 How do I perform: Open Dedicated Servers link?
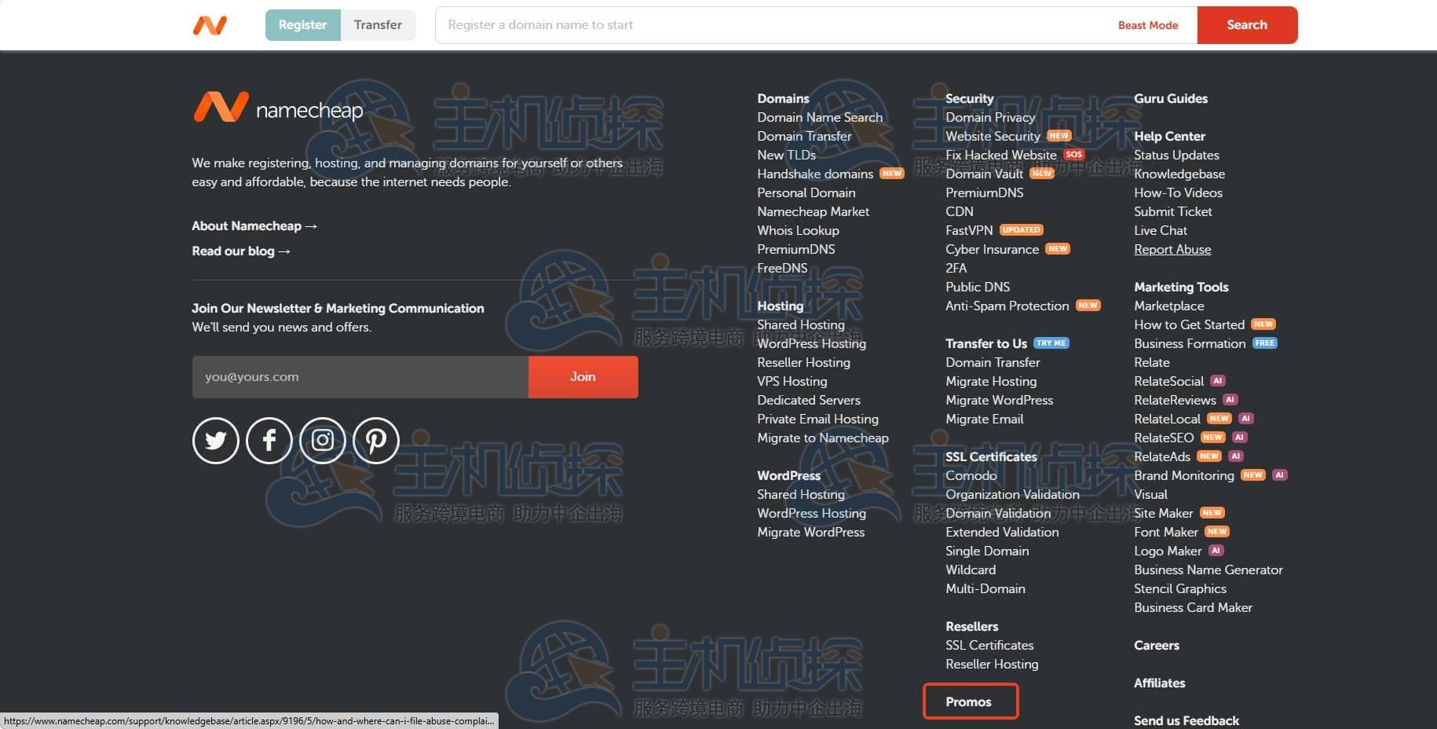point(809,401)
